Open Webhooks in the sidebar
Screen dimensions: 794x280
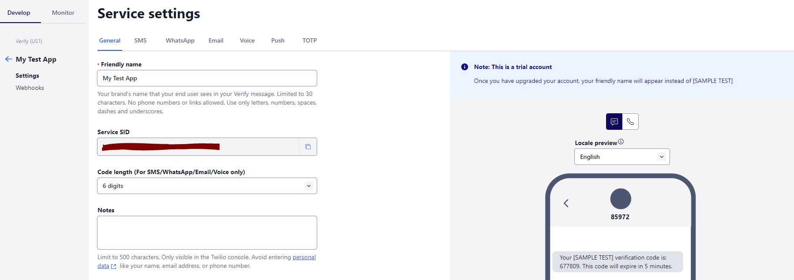click(x=30, y=88)
